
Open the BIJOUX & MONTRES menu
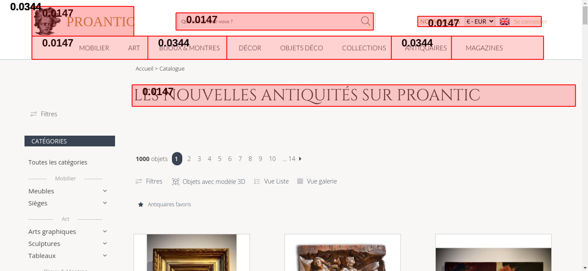click(x=189, y=48)
